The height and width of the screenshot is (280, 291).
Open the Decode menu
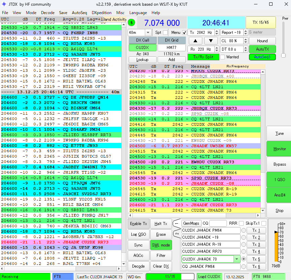47,13
